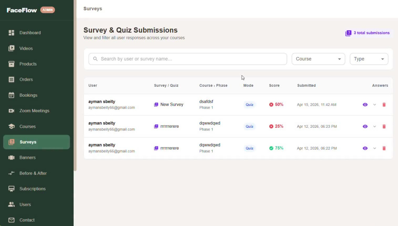Click the Bookings calendar icon
This screenshot has width=398, height=226.
[12, 95]
